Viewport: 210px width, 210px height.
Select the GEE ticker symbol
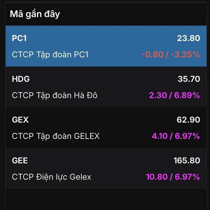[x=20, y=161]
